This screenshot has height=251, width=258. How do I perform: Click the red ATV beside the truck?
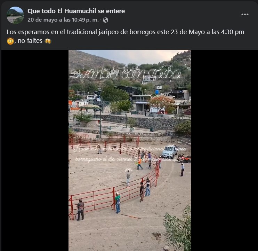[x=184, y=158]
